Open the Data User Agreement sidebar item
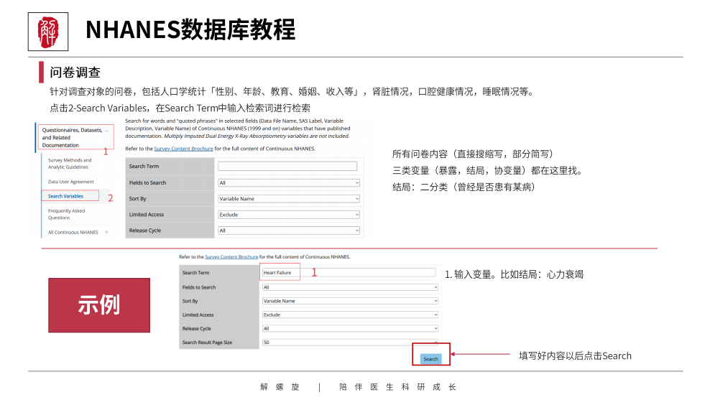 (71, 182)
